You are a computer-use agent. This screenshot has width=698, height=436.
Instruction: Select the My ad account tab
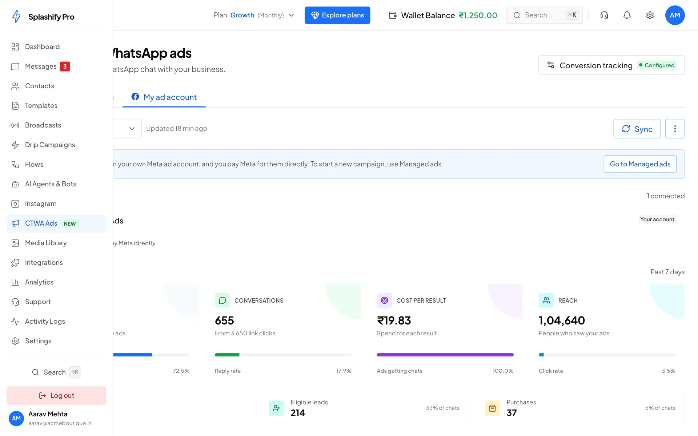pos(164,97)
